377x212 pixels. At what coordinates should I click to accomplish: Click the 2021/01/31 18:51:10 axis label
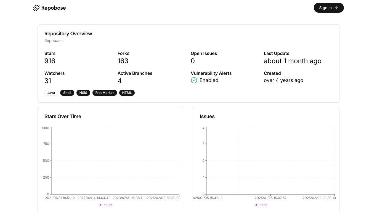pyautogui.click(x=60, y=198)
